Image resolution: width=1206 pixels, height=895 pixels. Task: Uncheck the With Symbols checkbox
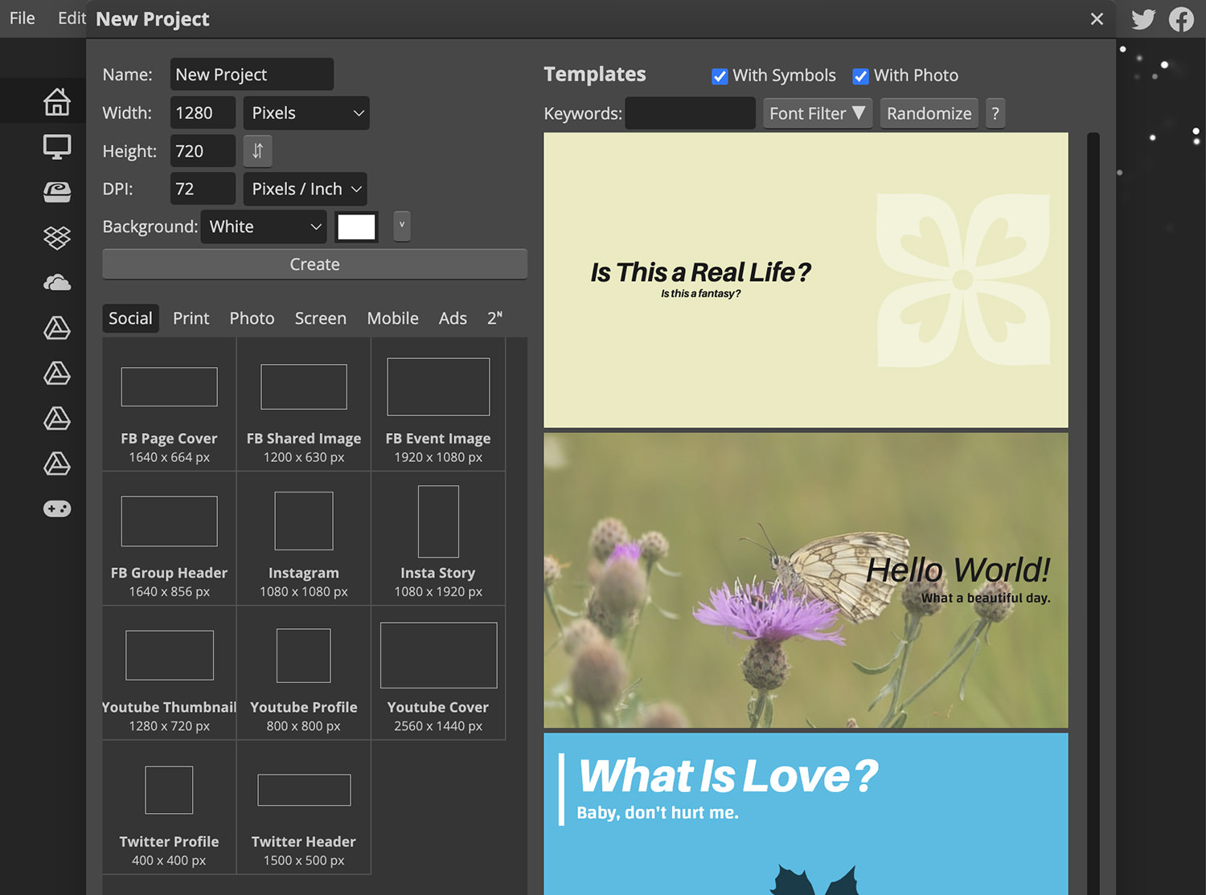(x=720, y=76)
